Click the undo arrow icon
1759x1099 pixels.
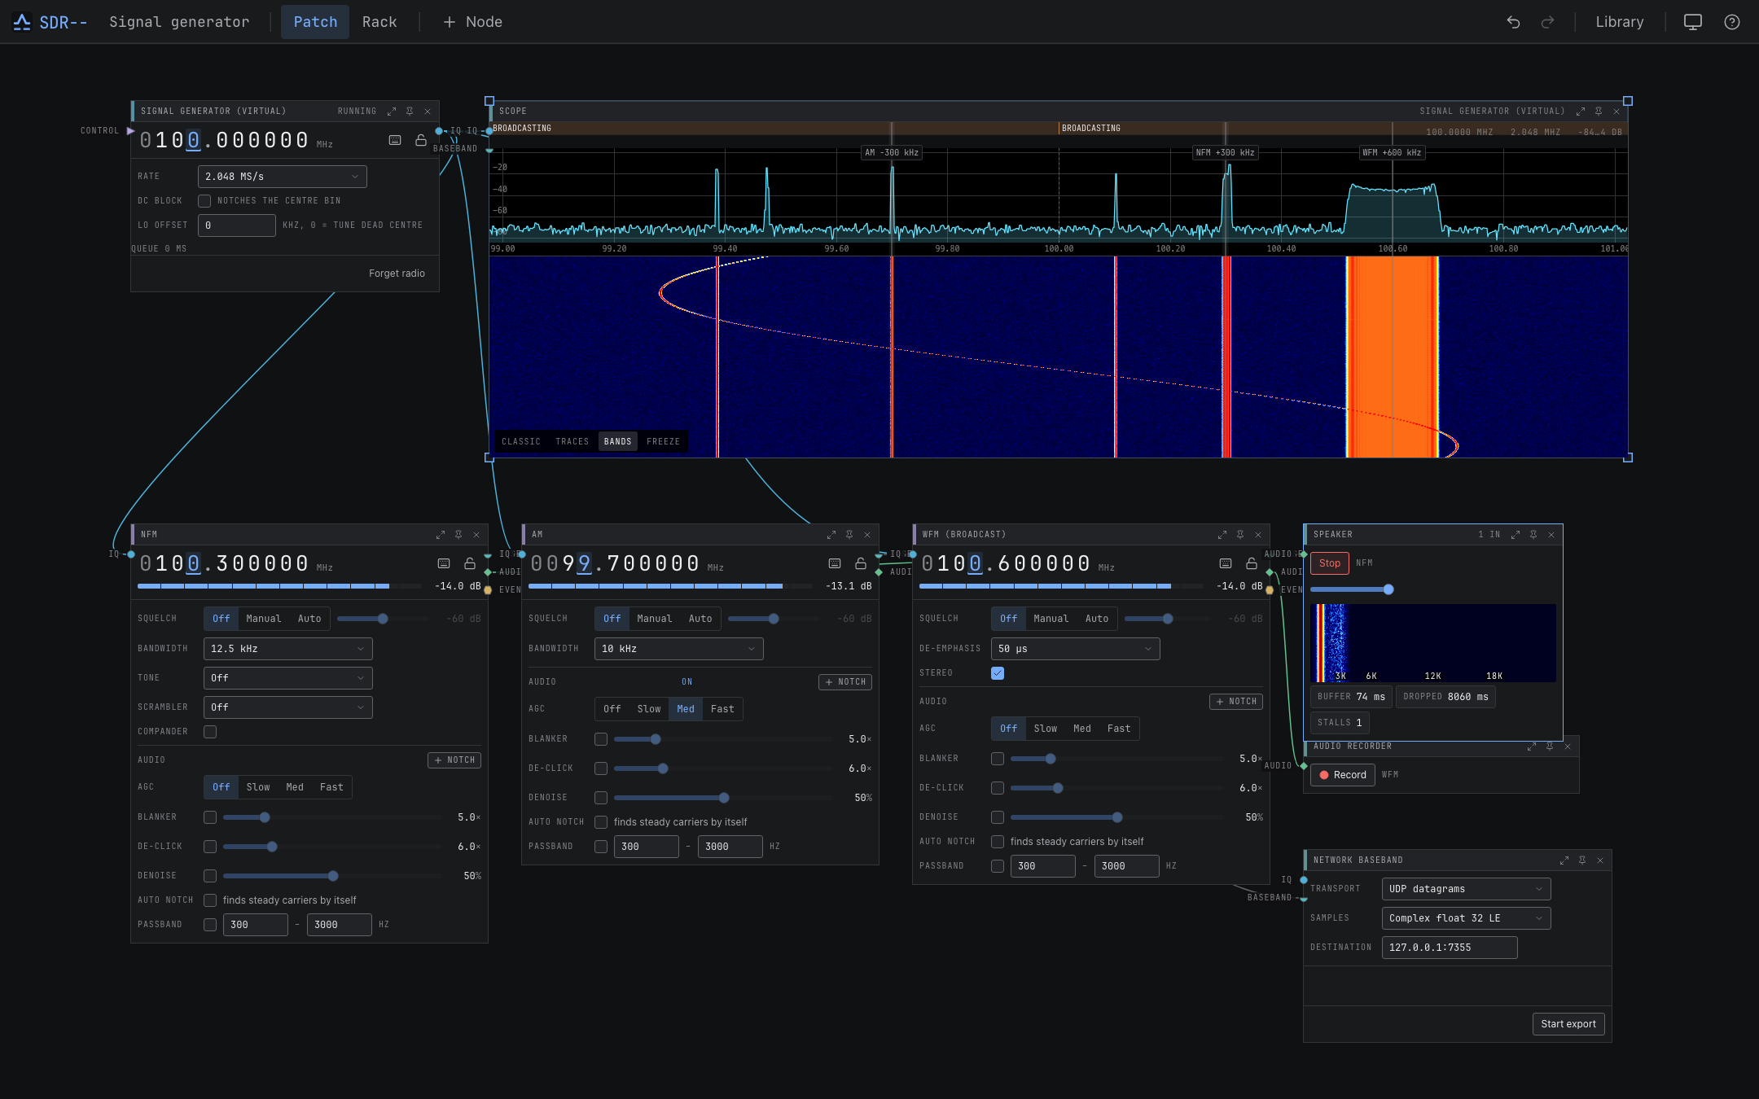point(1513,22)
